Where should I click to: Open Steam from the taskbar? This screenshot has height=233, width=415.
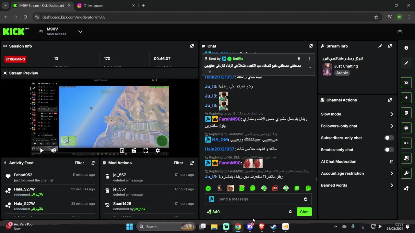[x=273, y=227]
